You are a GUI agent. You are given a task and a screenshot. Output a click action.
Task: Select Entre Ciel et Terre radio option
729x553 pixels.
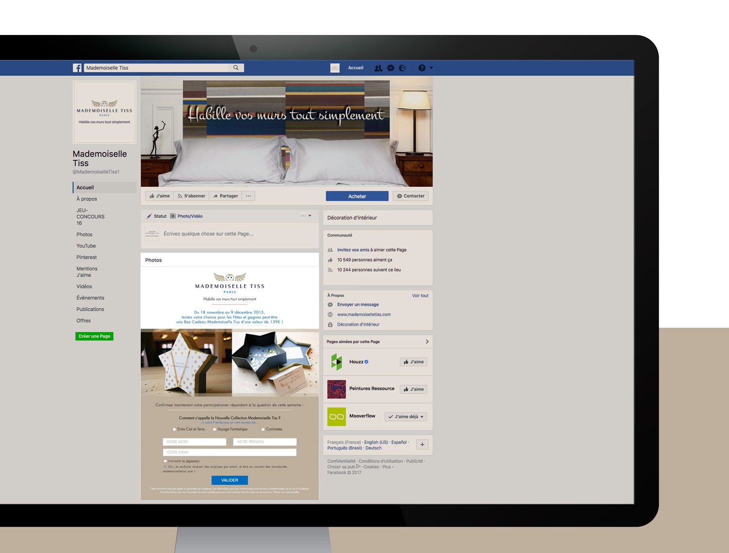point(174,429)
